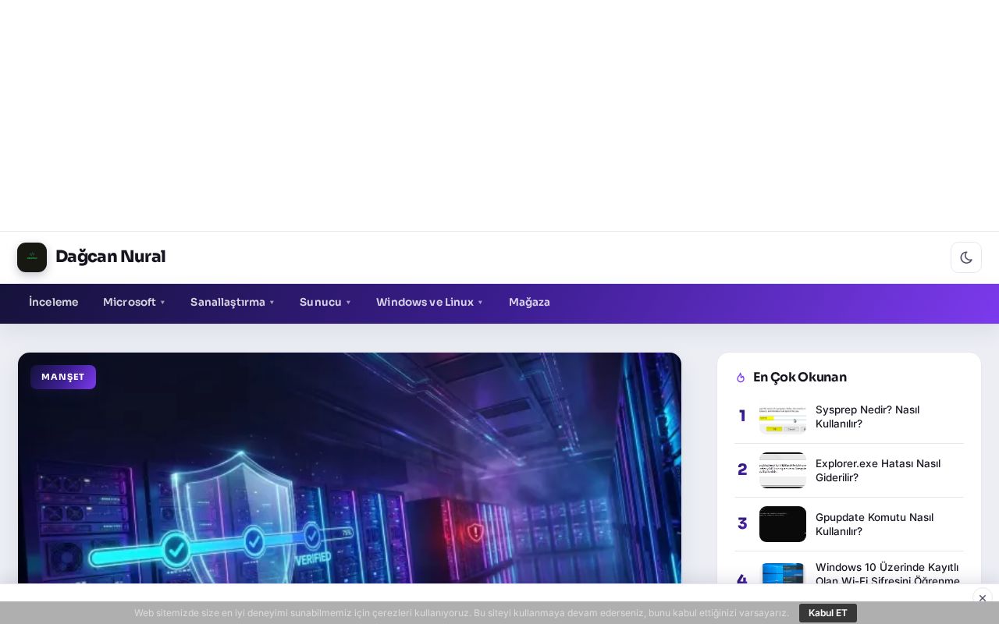Open the Windows 10 Wi-Fi Şifresini Öğrenme article

click(887, 574)
